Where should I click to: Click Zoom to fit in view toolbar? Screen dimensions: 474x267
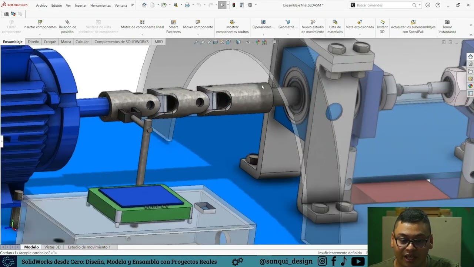coord(196,42)
